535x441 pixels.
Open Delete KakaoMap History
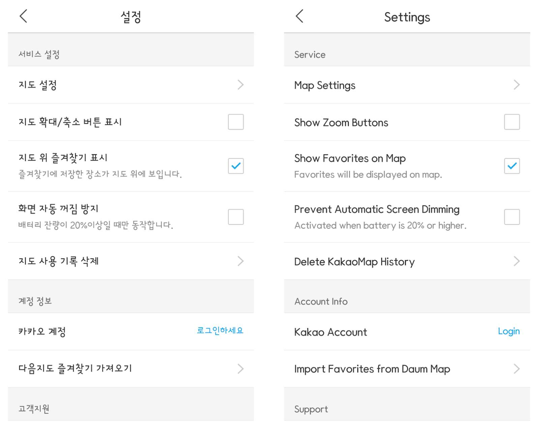pyautogui.click(x=354, y=261)
